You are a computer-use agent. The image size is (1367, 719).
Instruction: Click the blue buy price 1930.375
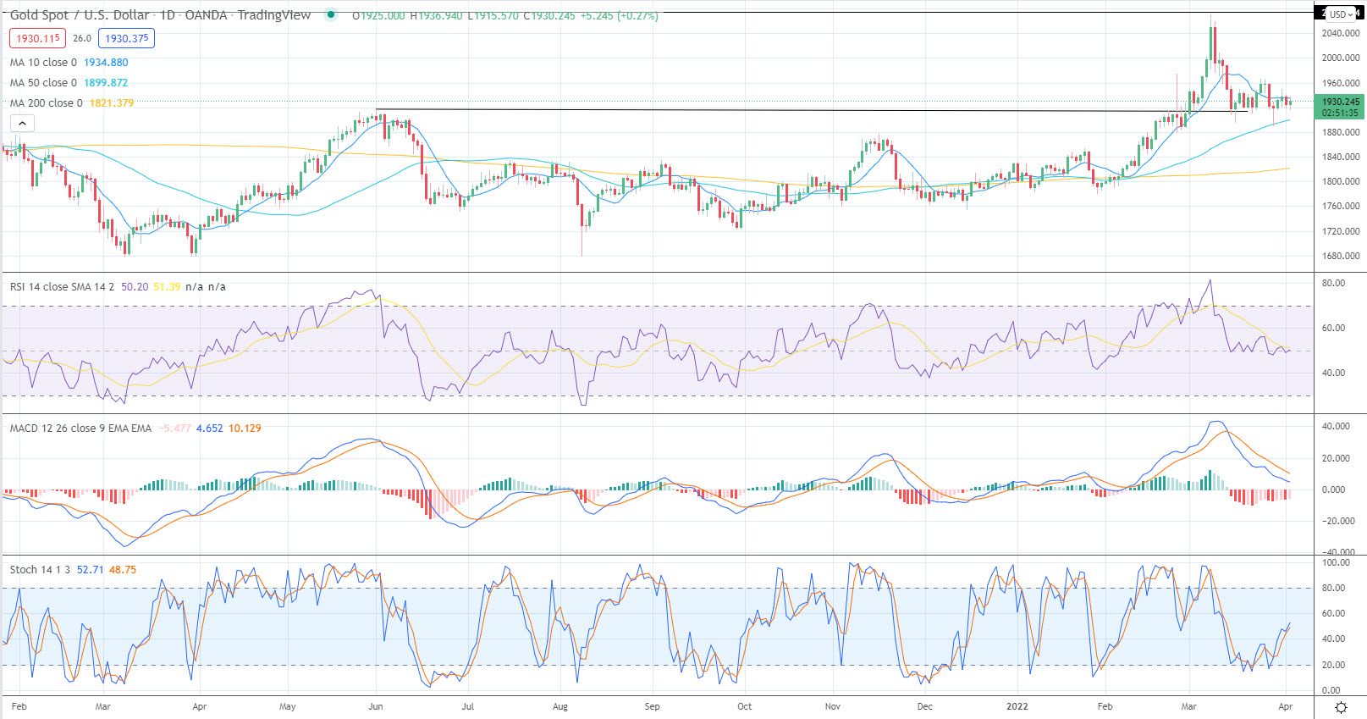pos(127,38)
